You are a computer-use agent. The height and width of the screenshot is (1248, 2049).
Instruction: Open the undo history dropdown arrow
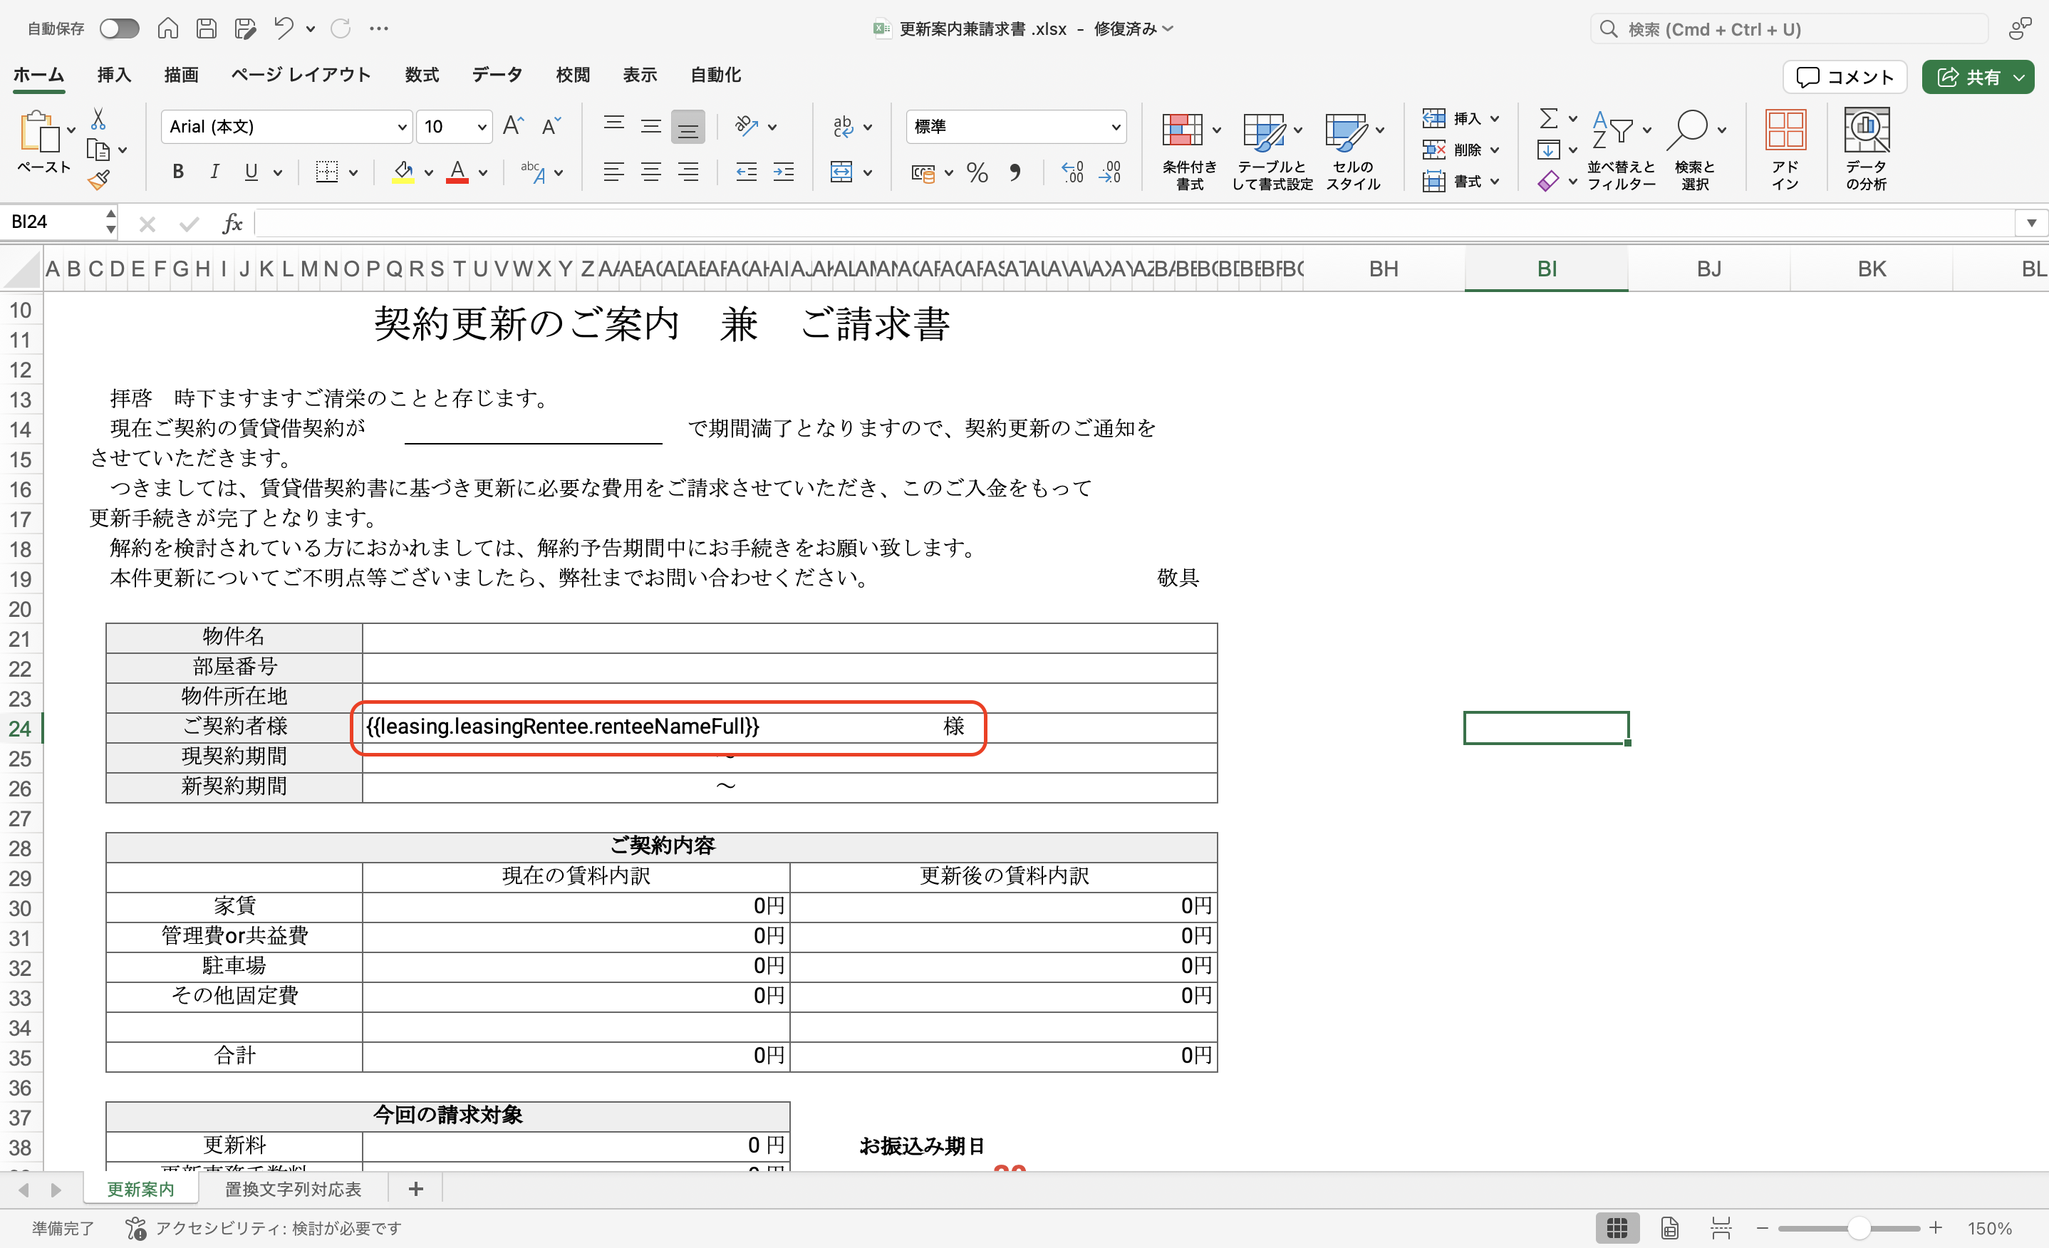pos(310,29)
